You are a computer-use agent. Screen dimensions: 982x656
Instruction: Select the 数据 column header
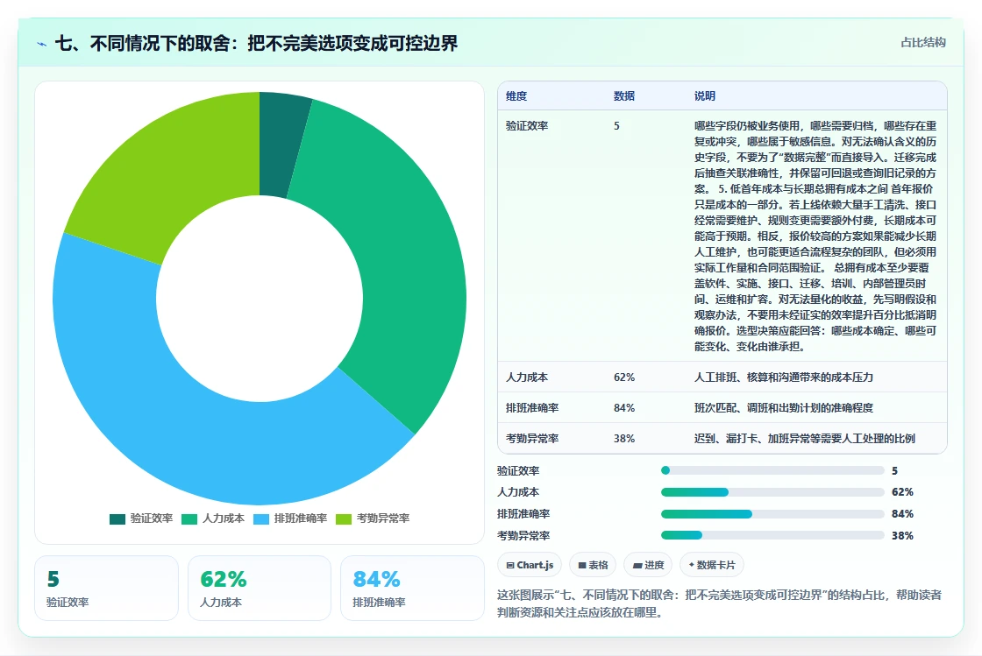pos(624,95)
